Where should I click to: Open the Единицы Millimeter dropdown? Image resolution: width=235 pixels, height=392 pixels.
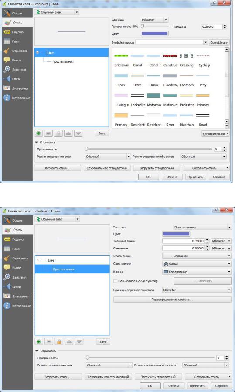[154, 20]
